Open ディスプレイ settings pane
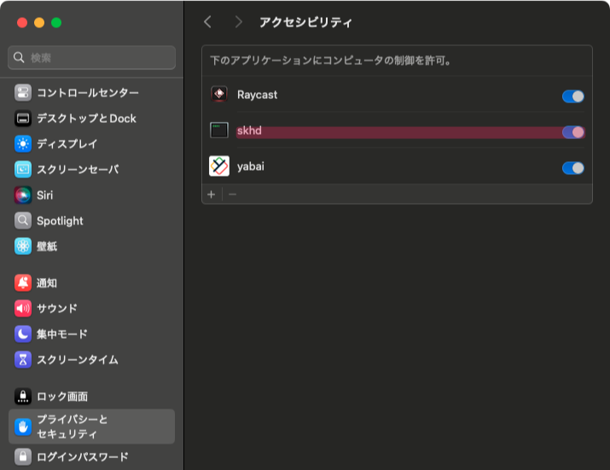610x470 pixels. point(91,144)
